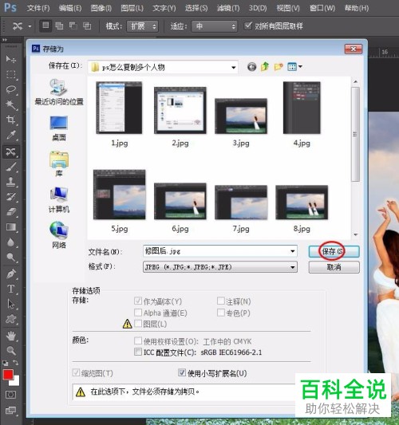Select the Blur tool
Image resolution: width=399 pixels, height=425 pixels.
tap(11, 242)
